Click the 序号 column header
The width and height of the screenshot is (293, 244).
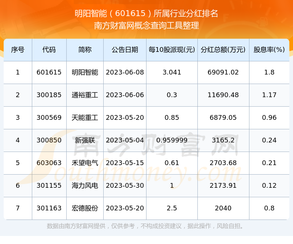tap(18, 50)
